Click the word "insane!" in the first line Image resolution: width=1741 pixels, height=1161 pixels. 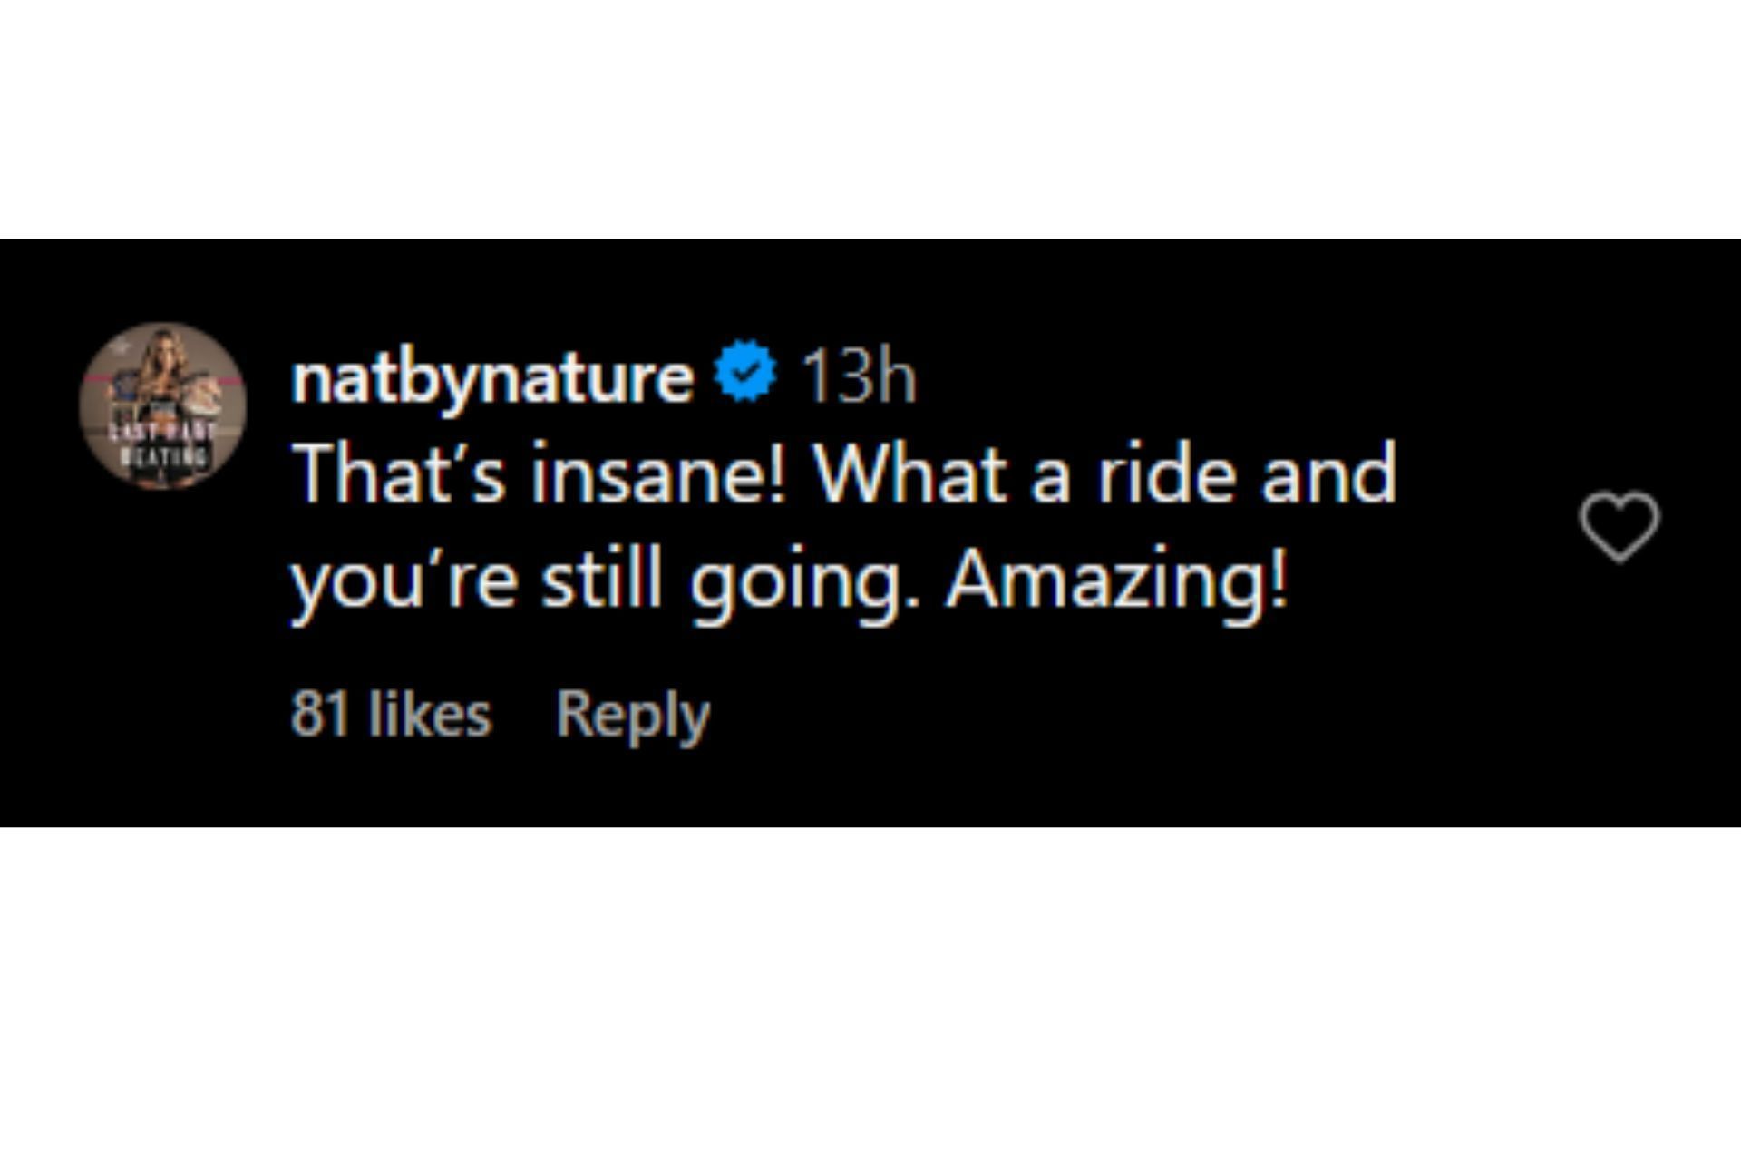coord(657,475)
